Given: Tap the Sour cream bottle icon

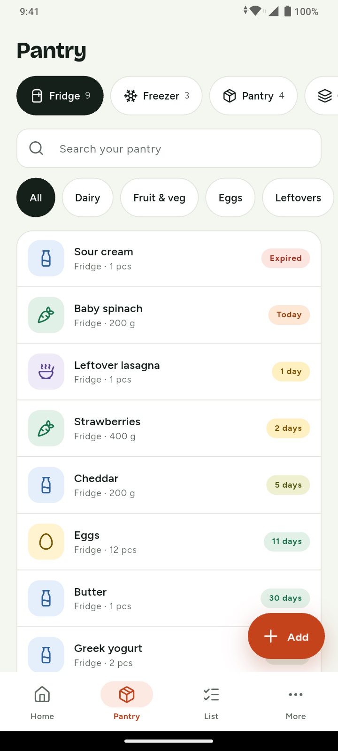Looking at the screenshot, I should pos(46,258).
